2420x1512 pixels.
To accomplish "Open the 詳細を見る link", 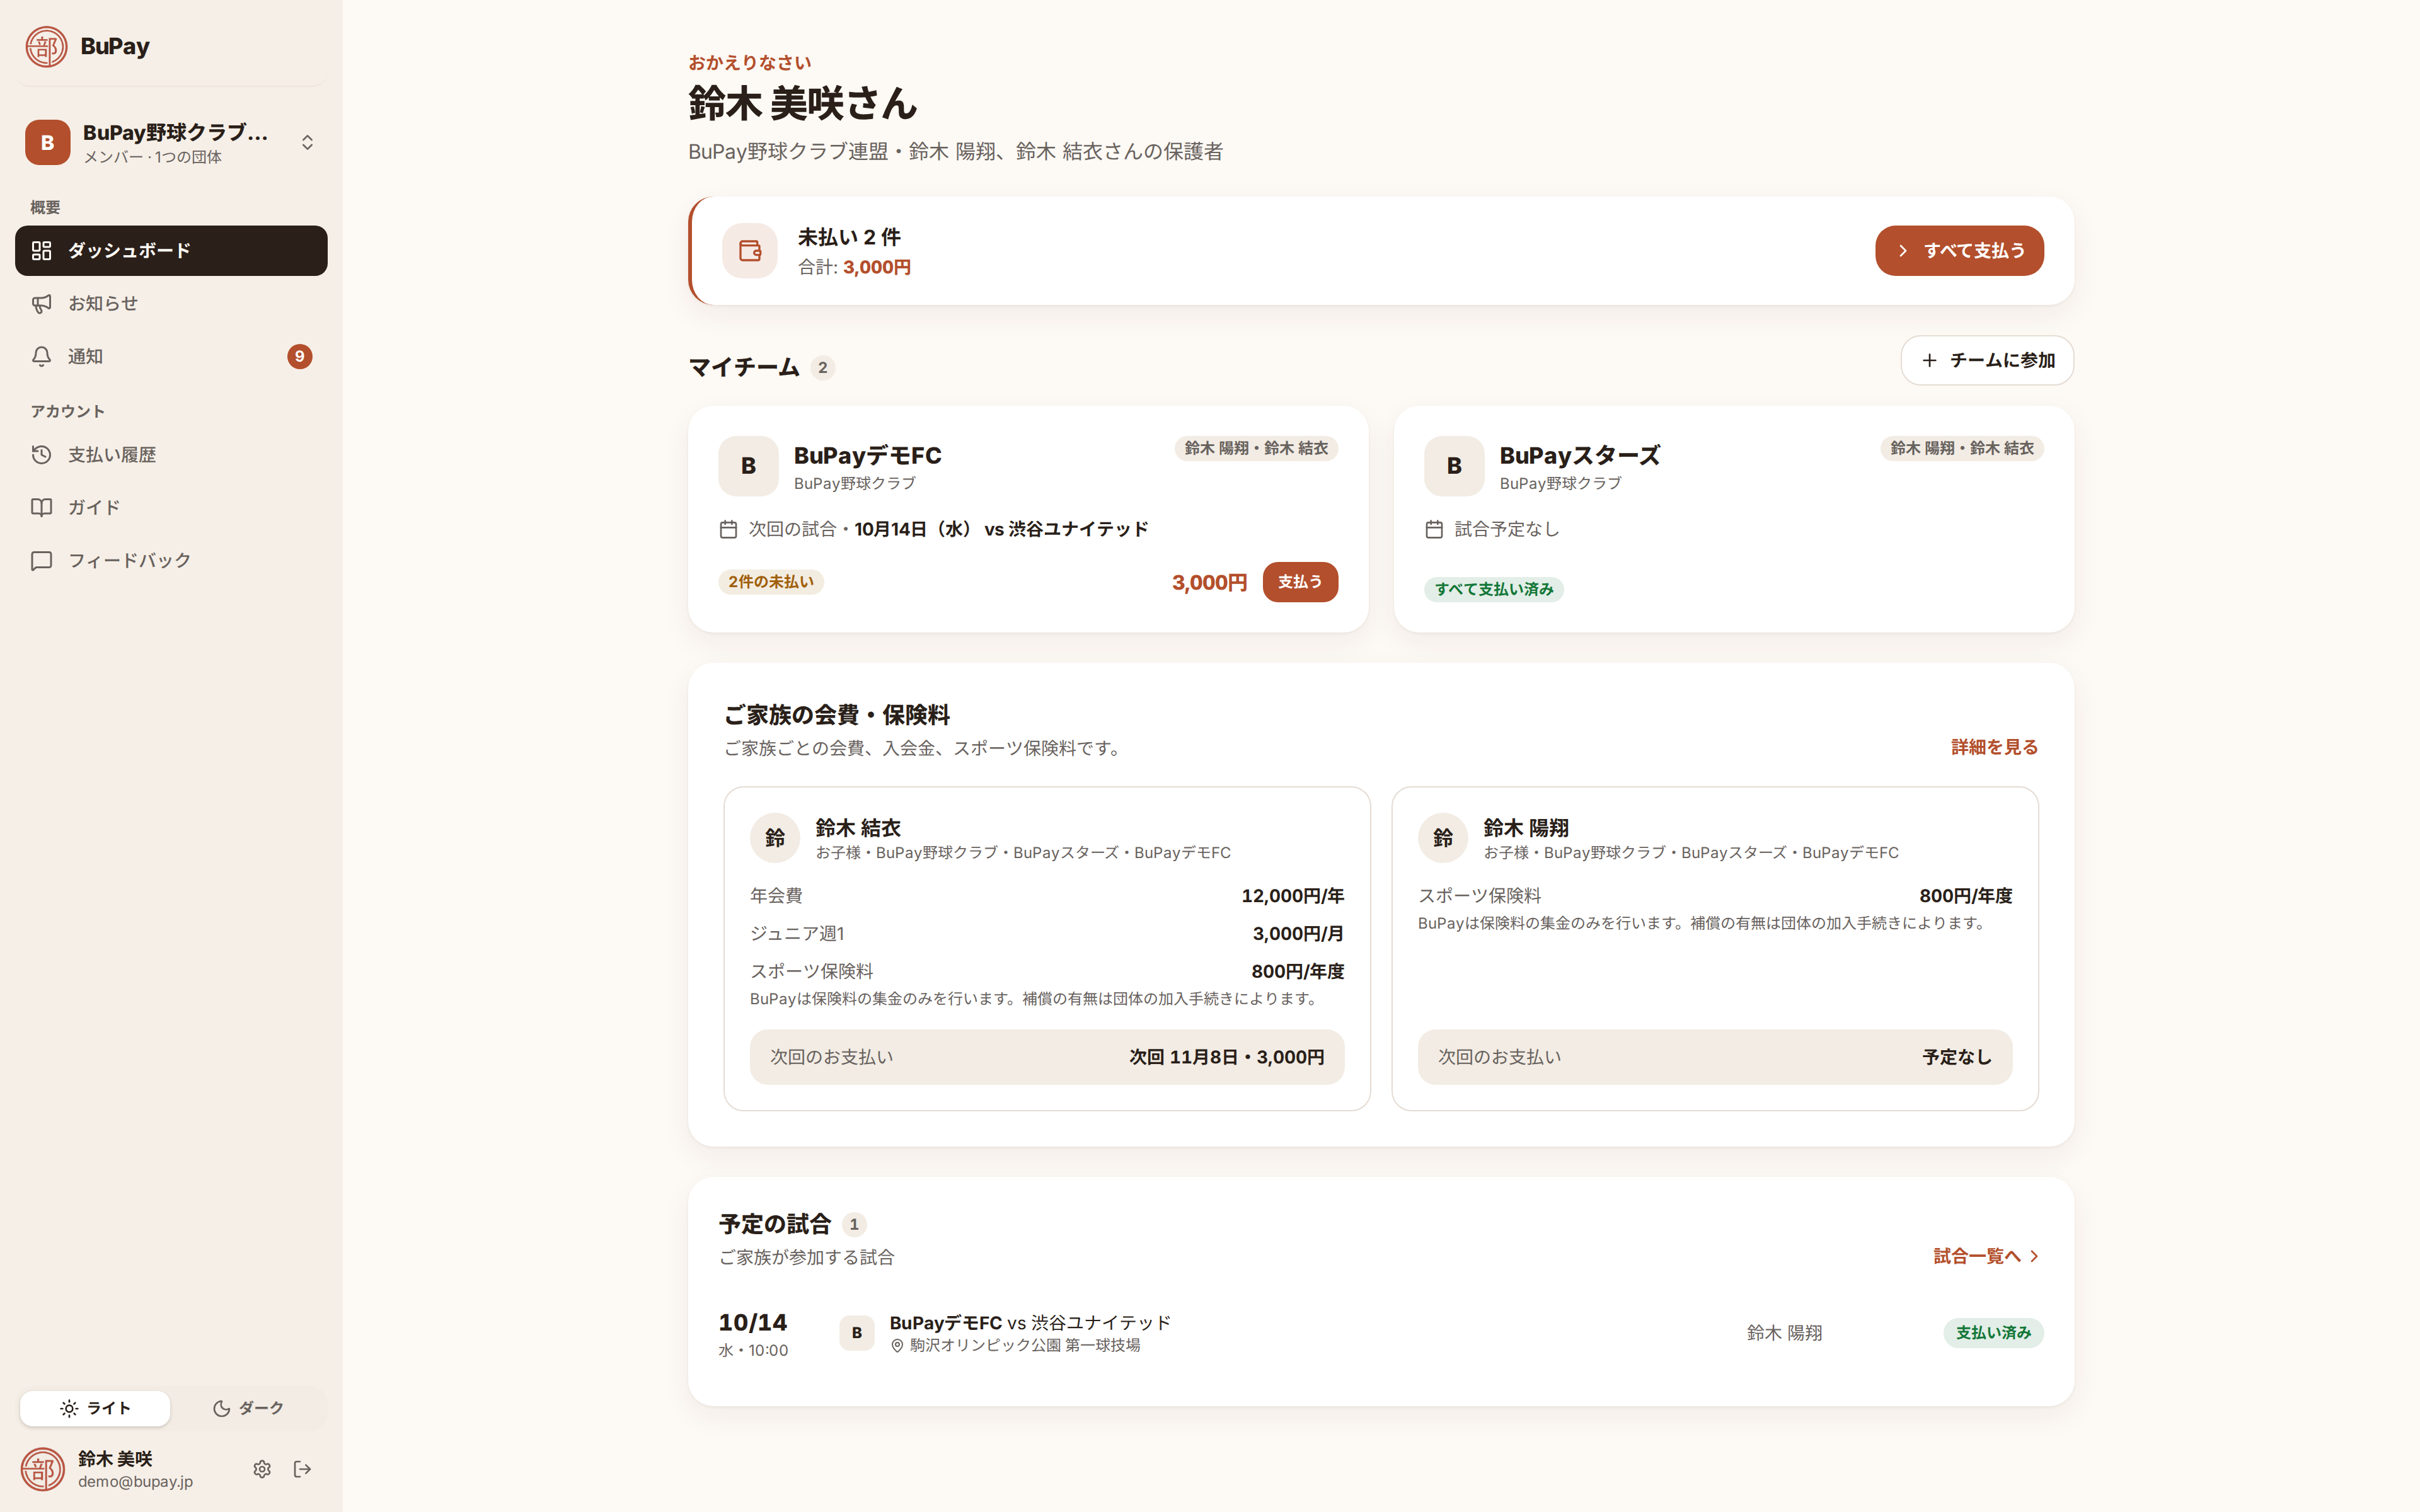I will (x=1994, y=747).
